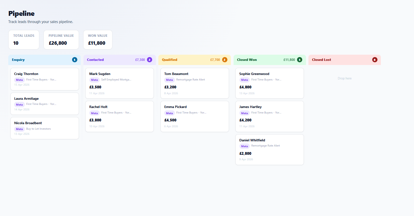Click £3,500 value on Mark Sugden card
The height and width of the screenshot is (216, 414).
click(95, 87)
